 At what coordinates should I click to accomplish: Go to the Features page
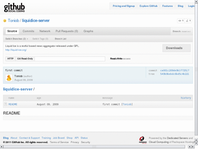167,6
